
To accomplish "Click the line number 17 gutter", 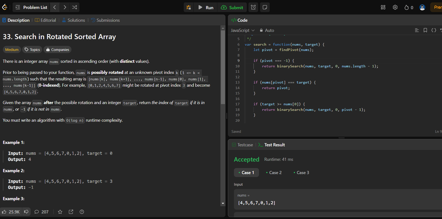I will click(x=238, y=104).
